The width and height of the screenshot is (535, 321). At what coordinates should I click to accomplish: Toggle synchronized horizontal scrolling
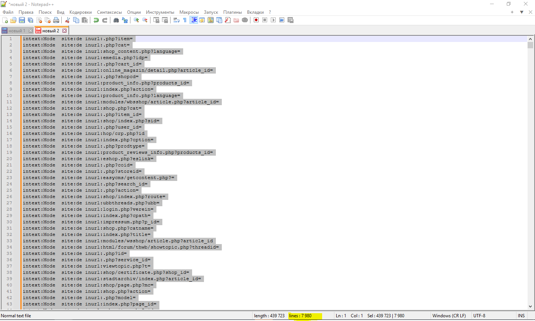coord(165,20)
